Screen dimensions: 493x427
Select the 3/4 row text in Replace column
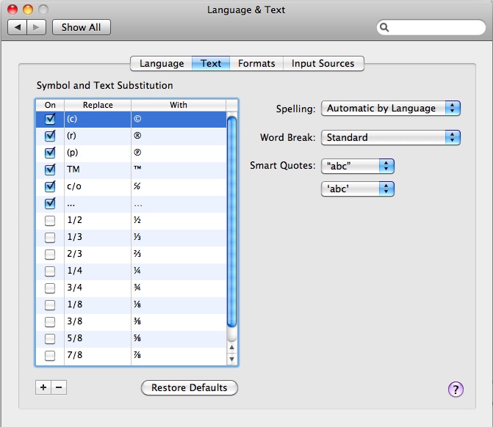pos(74,288)
